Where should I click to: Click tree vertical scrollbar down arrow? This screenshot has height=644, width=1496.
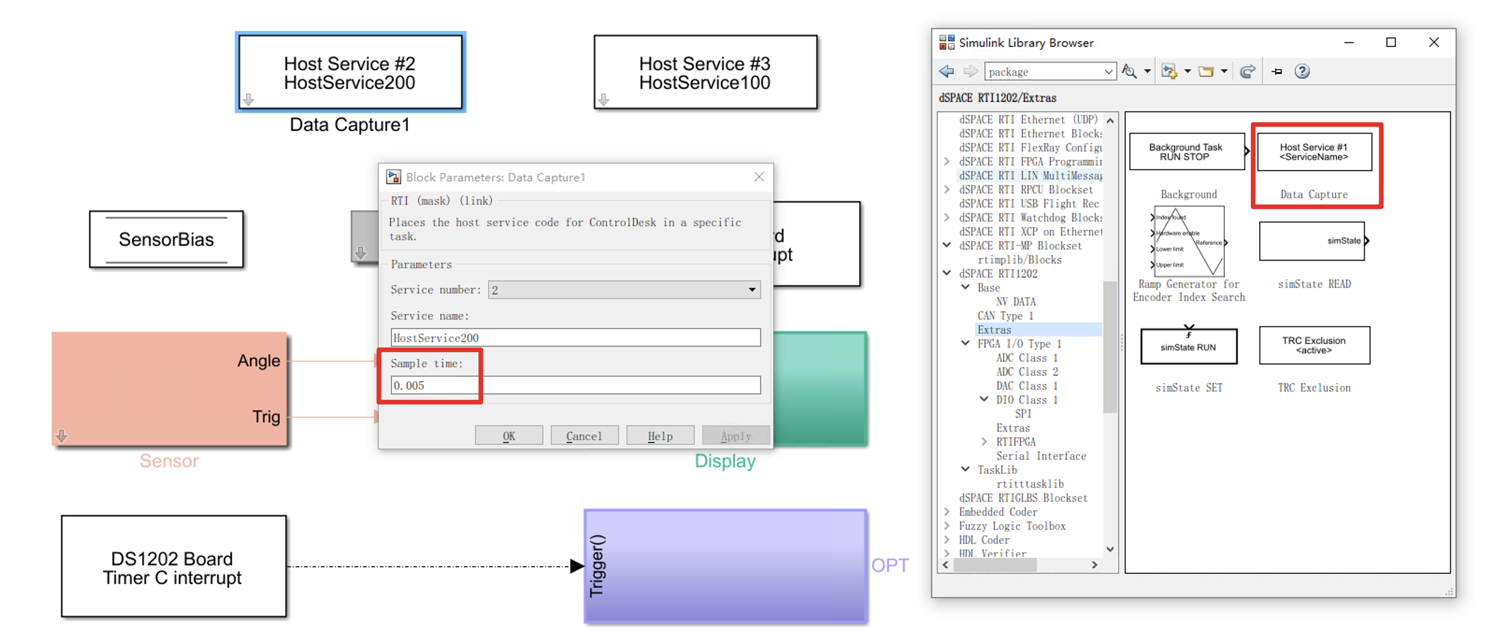click(x=1110, y=549)
